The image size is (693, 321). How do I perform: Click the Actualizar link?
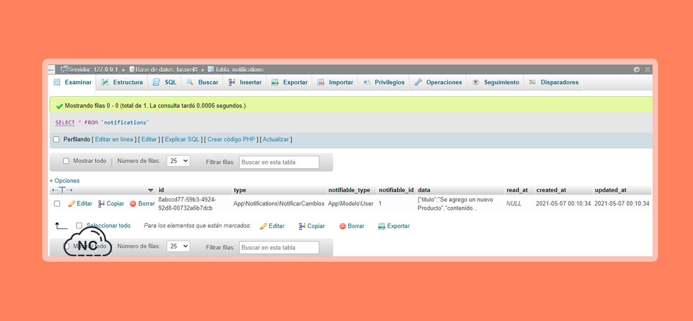pos(276,139)
